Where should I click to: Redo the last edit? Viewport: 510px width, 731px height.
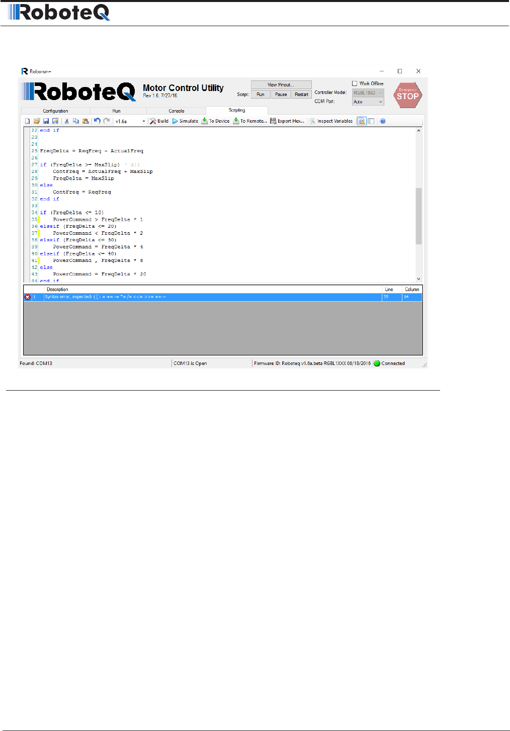[x=107, y=121]
